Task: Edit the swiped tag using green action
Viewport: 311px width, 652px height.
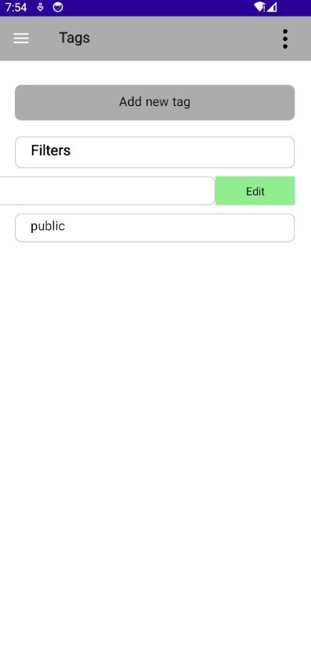Action: [255, 191]
